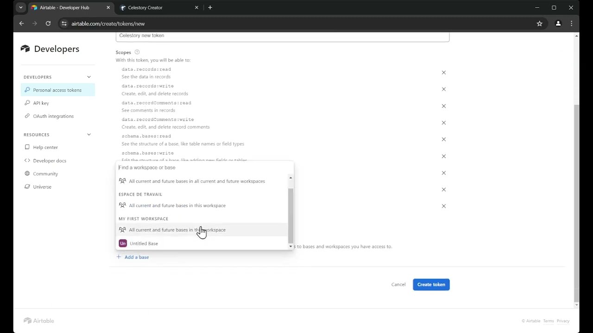Select Untitled Base from the list
Viewport: 593px width, 333px height.
click(202, 243)
